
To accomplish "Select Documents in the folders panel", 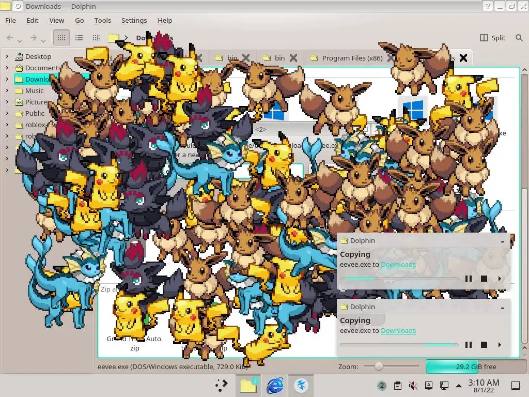I will [43, 68].
